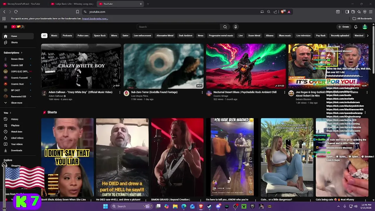Screen dimensions: 375x211
Task: Open Downloads in the sidebar
Action: coord(18,150)
